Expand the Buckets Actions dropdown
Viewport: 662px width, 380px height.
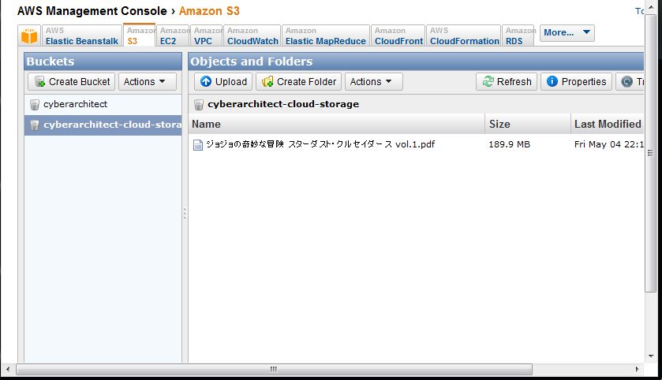pos(148,81)
